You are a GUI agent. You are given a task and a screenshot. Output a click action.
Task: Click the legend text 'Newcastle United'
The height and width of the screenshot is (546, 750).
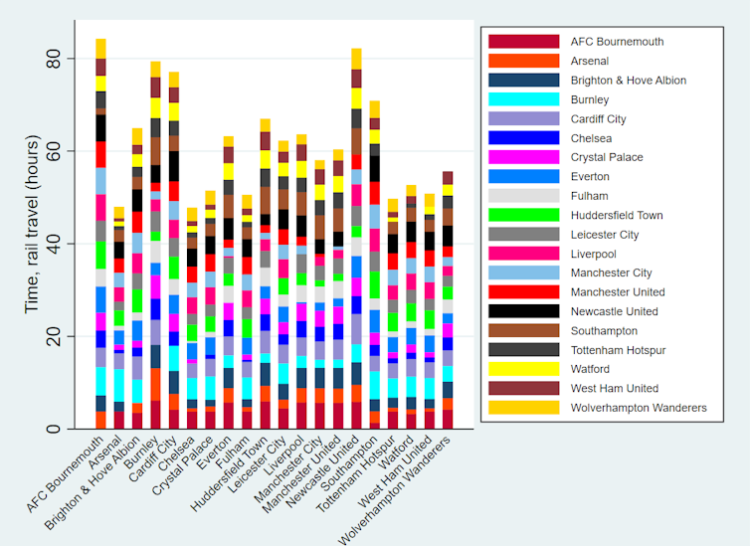click(615, 311)
